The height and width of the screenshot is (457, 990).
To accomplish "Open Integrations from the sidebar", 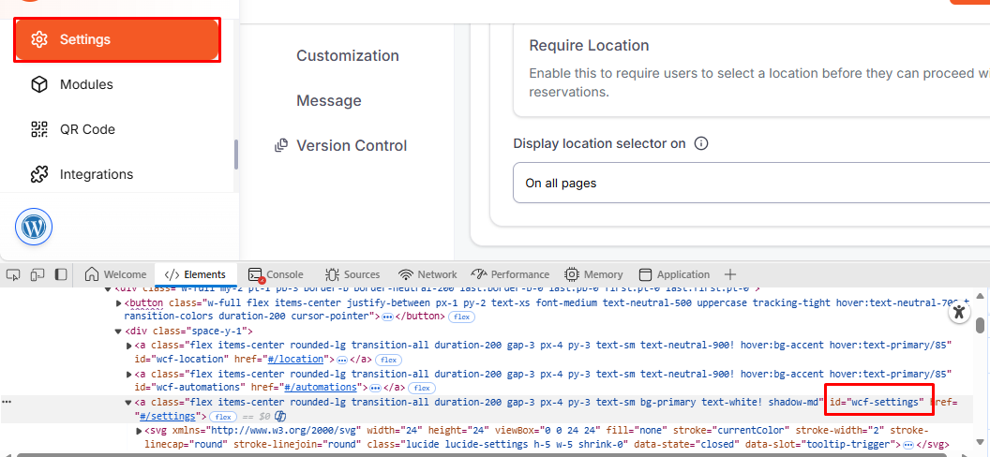I will click(x=96, y=174).
